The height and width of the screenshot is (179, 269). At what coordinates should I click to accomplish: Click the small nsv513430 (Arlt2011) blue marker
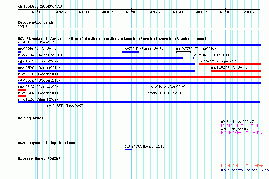click(194, 58)
